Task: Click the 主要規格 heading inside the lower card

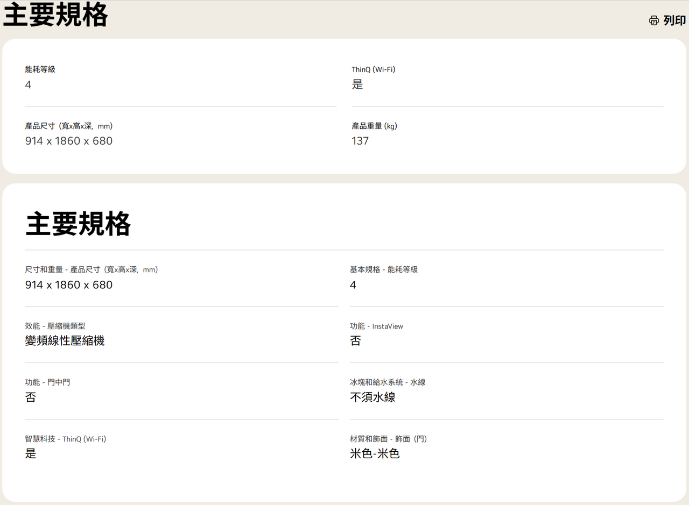Action: pyautogui.click(x=78, y=224)
